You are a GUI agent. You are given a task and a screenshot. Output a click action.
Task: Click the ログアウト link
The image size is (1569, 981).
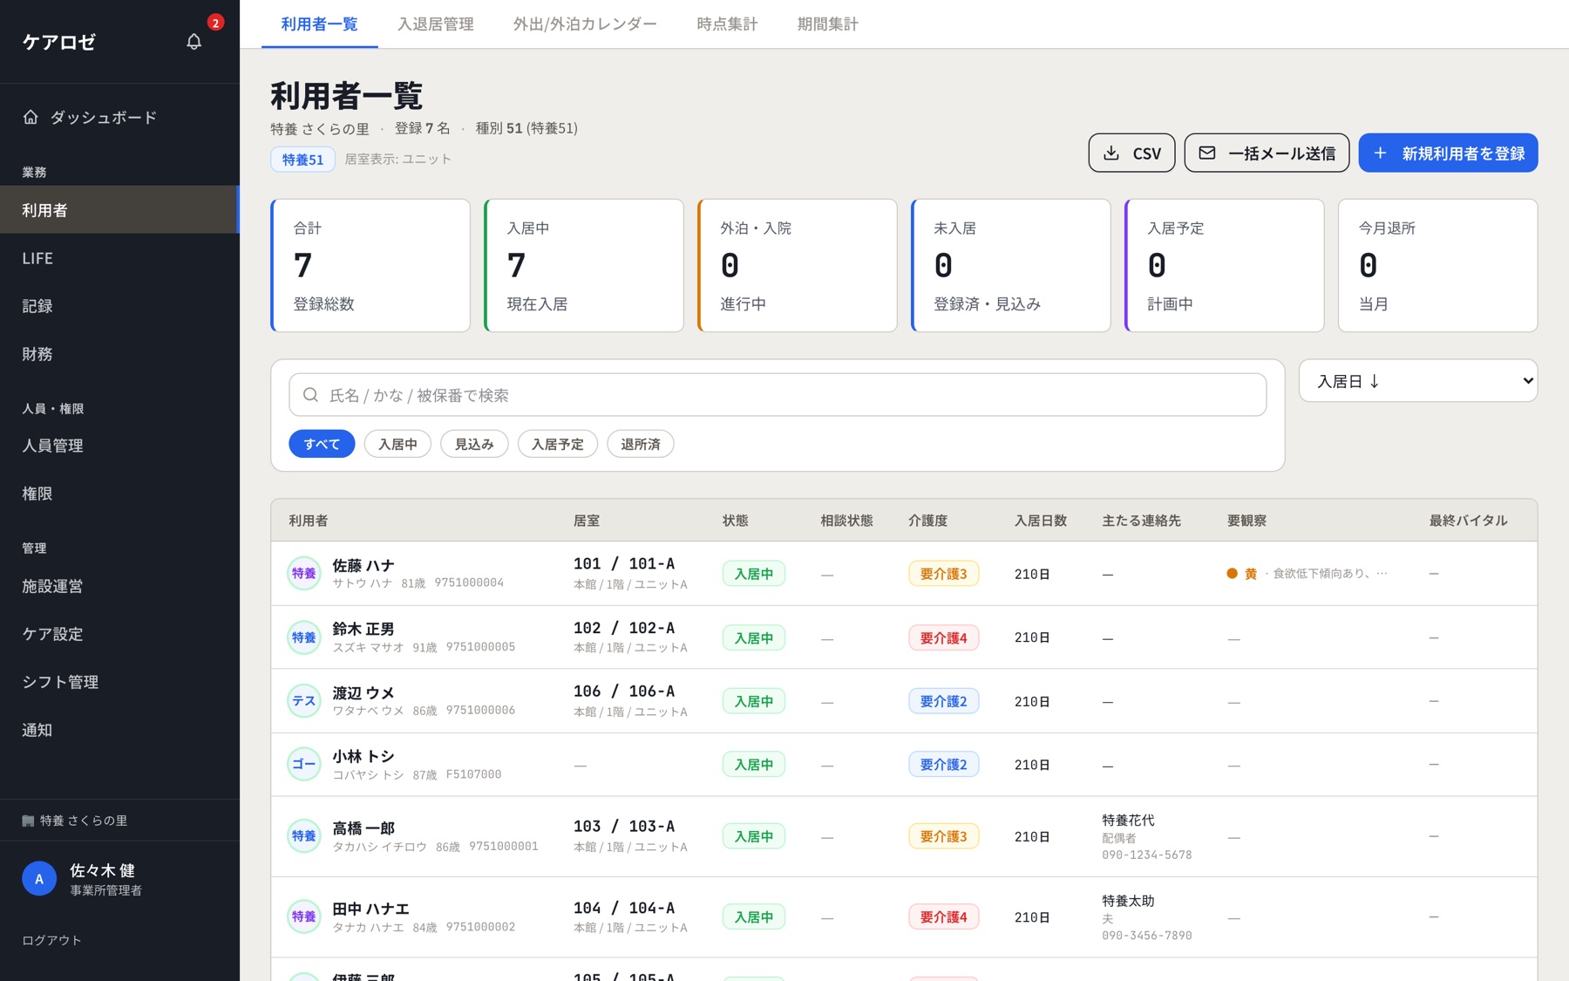click(x=51, y=940)
